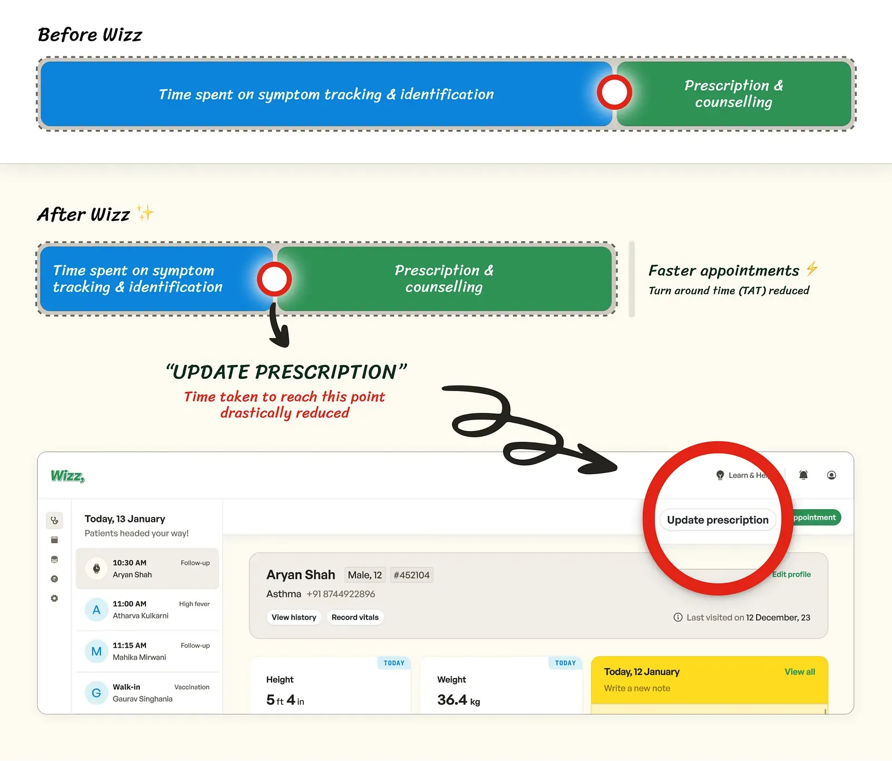Open the settings gear in sidebar
Screen dimensions: 892x761
click(x=54, y=598)
